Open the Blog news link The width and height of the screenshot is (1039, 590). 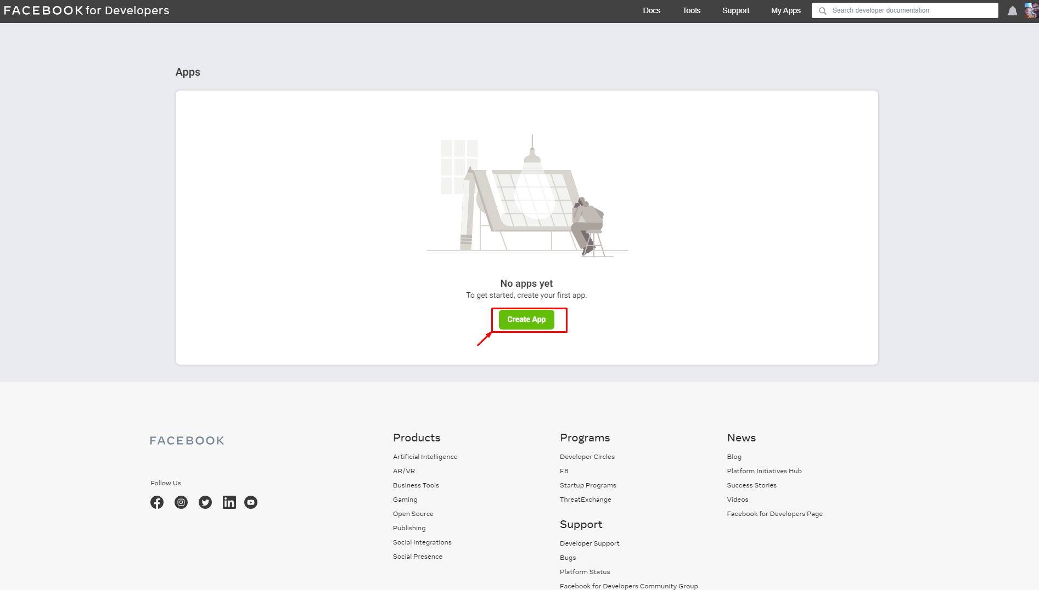coord(734,457)
